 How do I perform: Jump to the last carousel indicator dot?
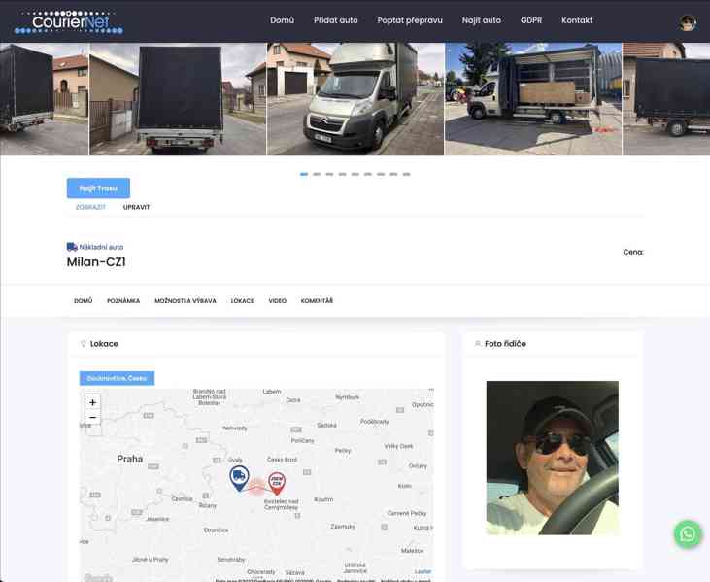click(406, 174)
